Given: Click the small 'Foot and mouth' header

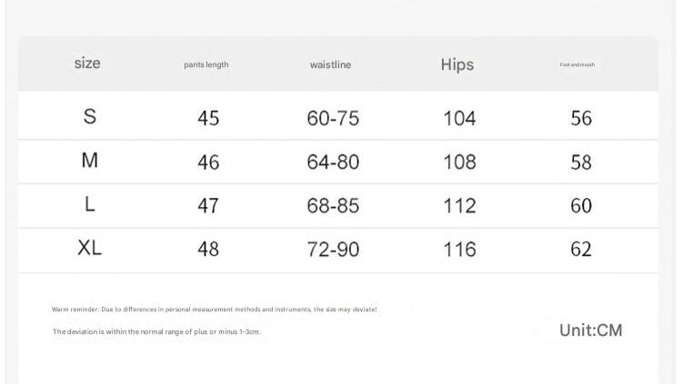Looking at the screenshot, I should coord(577,65).
